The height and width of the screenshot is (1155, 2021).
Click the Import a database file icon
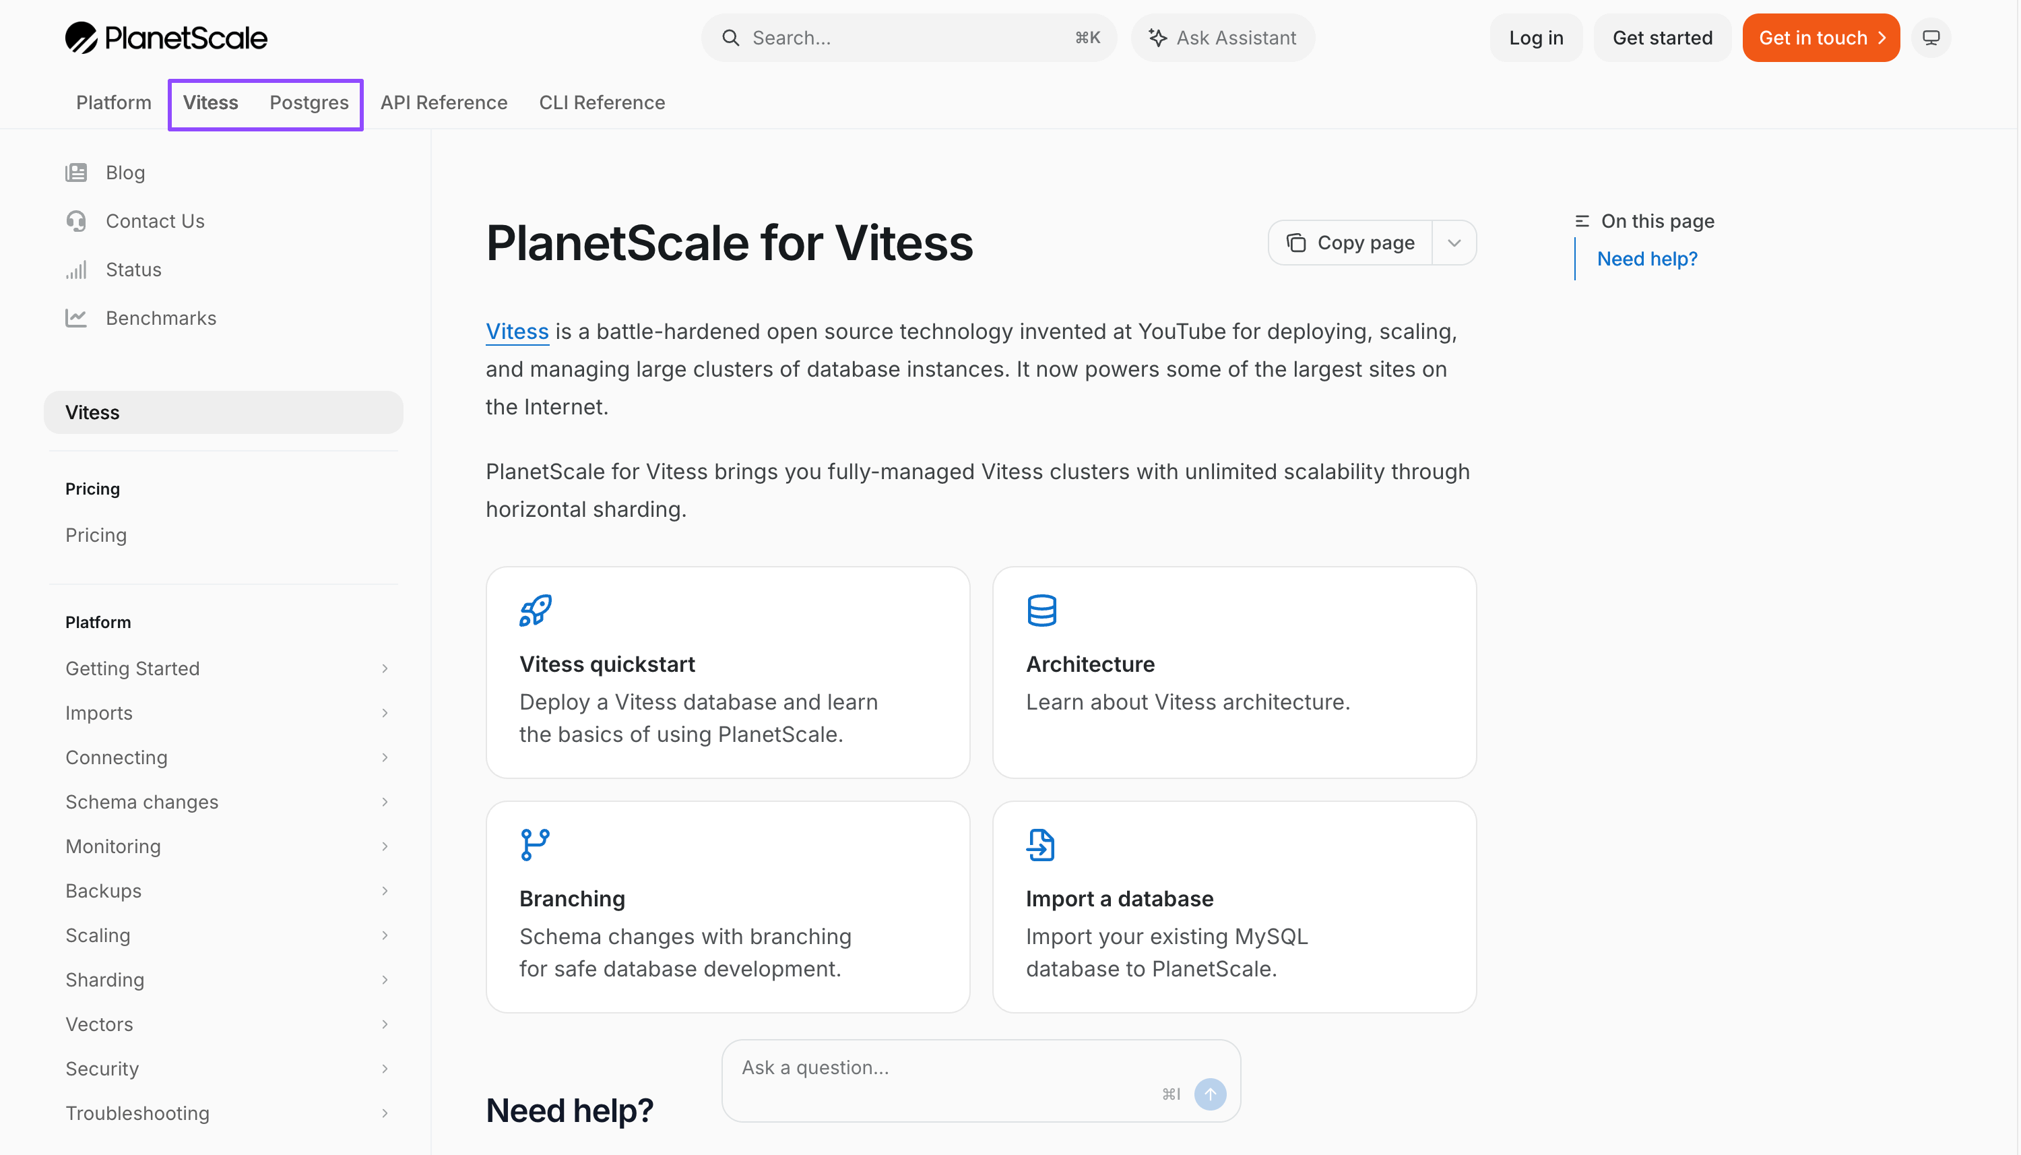pos(1041,845)
